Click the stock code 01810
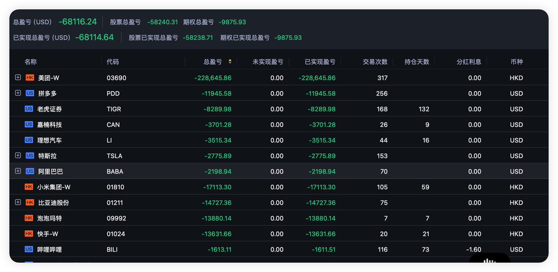 click(x=116, y=187)
